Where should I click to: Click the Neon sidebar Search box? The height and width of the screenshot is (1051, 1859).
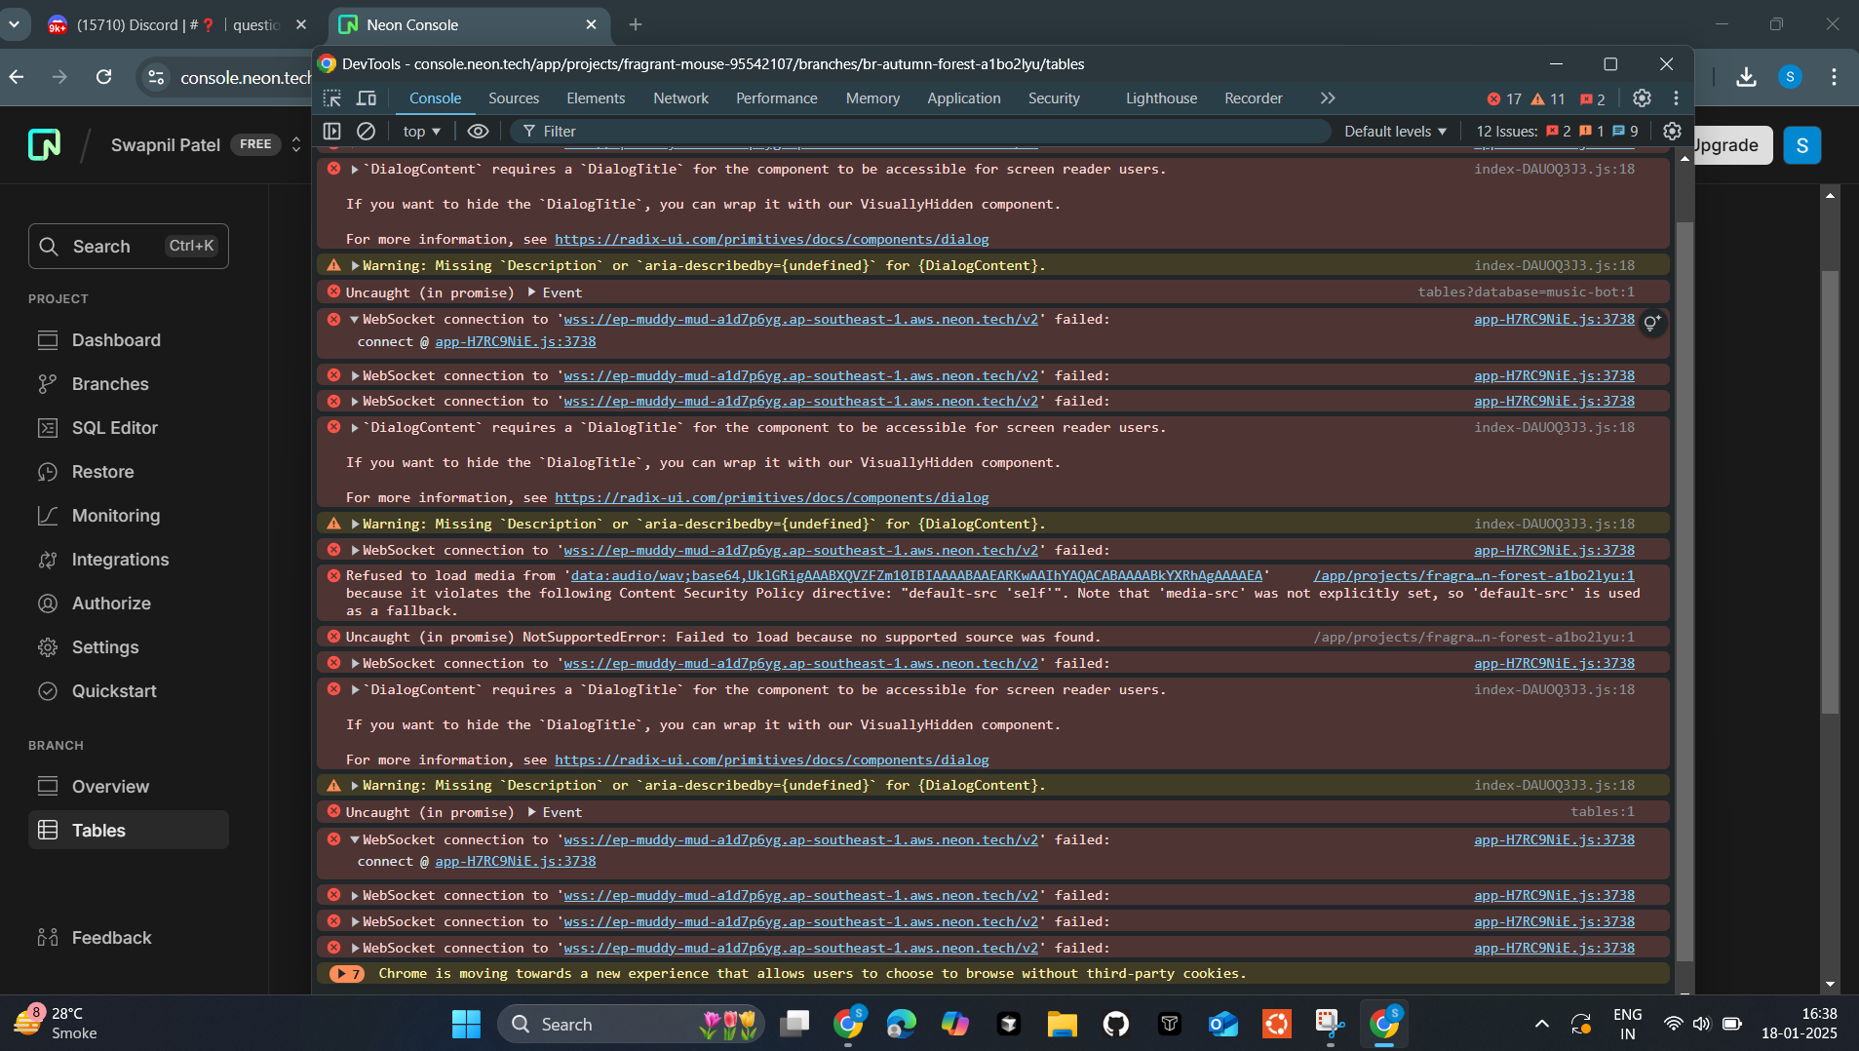(x=129, y=247)
